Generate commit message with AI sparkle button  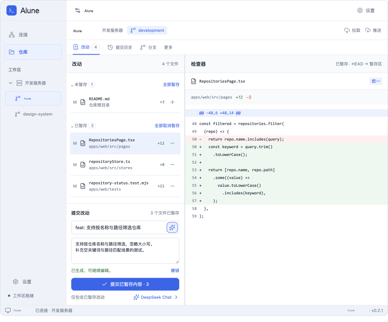172,228
